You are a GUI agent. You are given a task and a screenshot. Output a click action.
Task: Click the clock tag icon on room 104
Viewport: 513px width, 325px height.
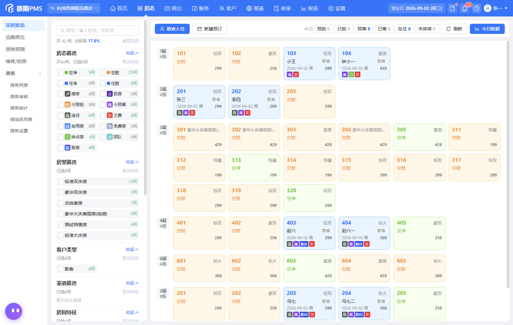[351, 75]
